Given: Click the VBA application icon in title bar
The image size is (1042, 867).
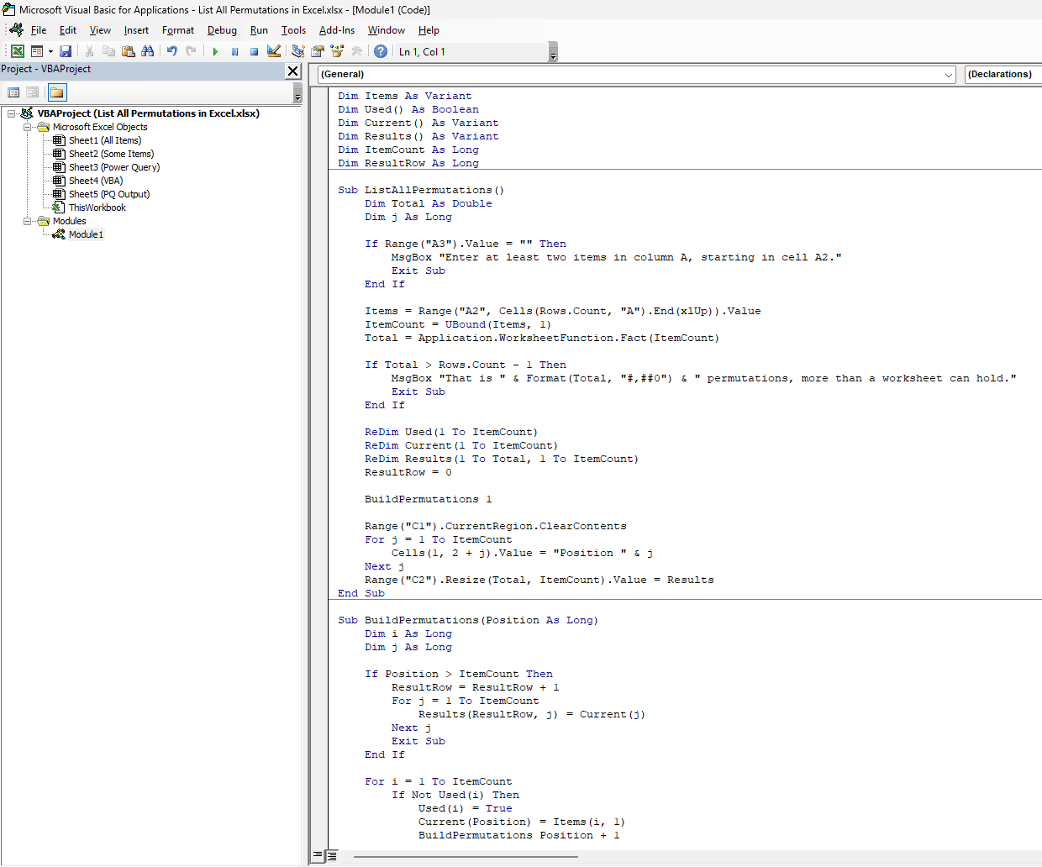Looking at the screenshot, I should click(8, 9).
